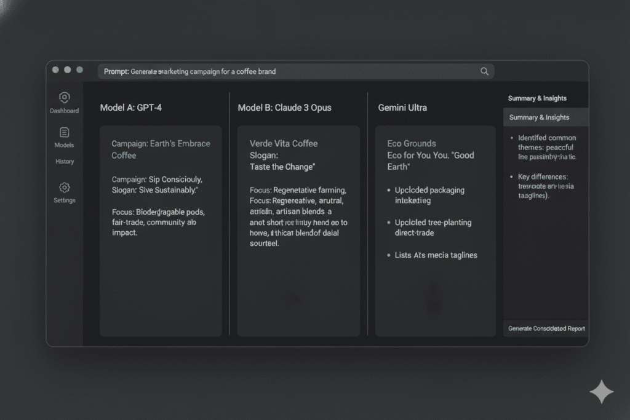Click the magnifier icon in the prompt bar
630x420 pixels.
click(x=484, y=71)
